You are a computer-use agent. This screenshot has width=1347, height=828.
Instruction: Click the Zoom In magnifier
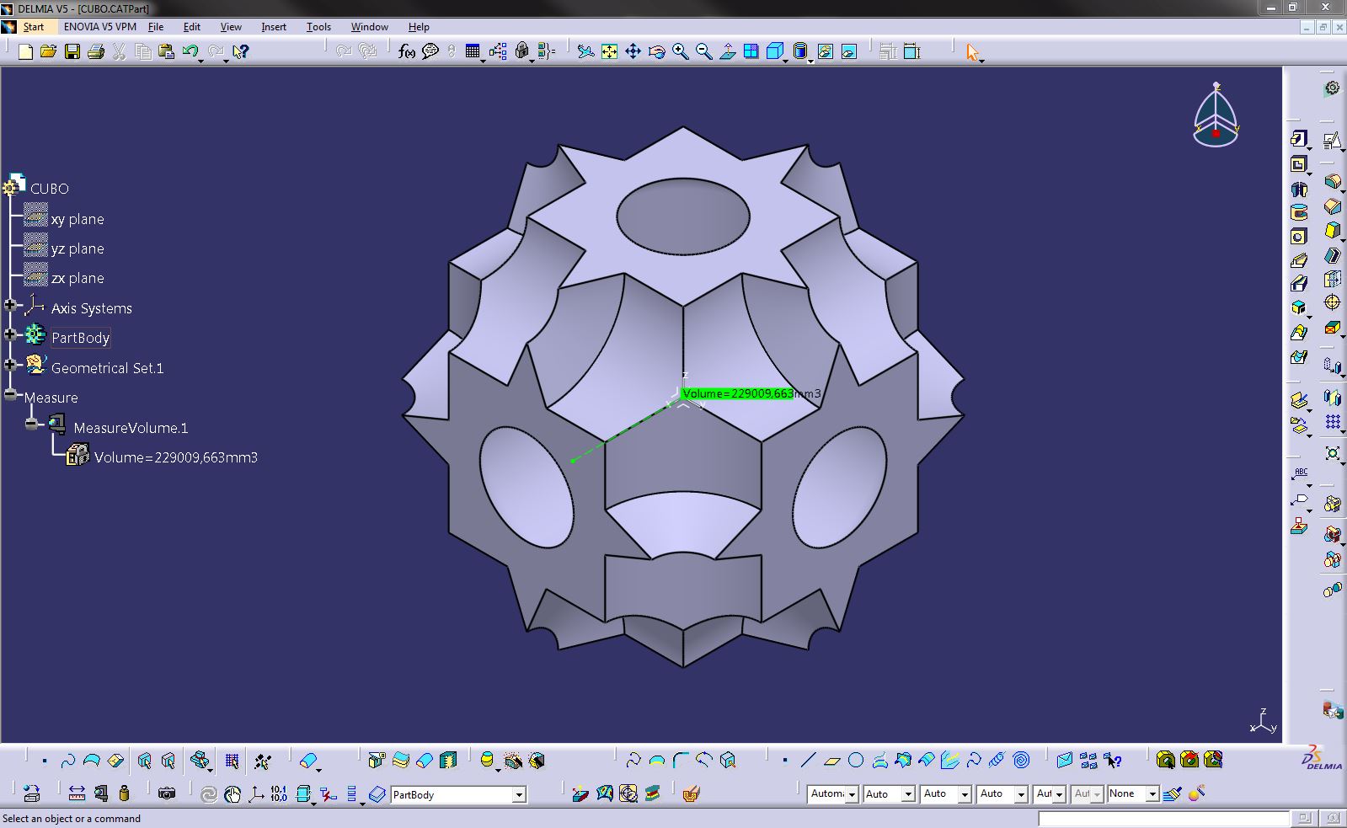pyautogui.click(x=680, y=51)
